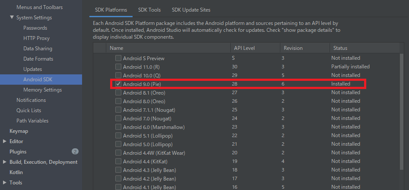This screenshot has height=190, width=409.
Task: Expand the Tools tree arrow
Action: tap(4, 182)
